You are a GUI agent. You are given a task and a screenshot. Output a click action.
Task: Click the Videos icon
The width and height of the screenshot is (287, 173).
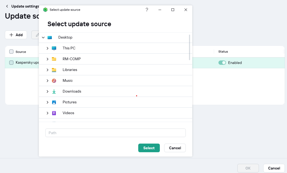(x=54, y=113)
